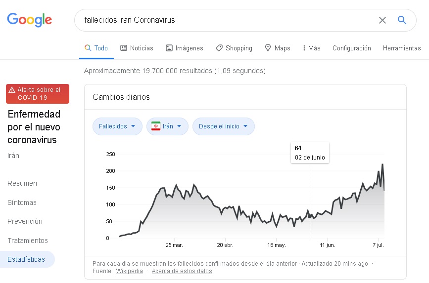
Task: Click the search query input field
Action: click(x=223, y=20)
